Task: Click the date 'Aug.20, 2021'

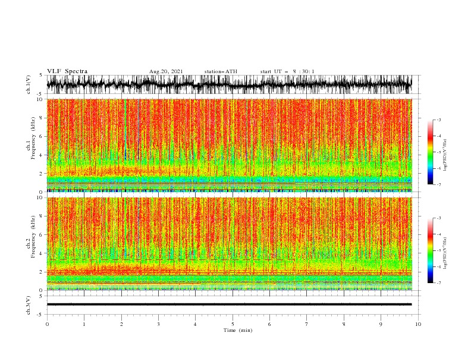Action: pyautogui.click(x=166, y=71)
